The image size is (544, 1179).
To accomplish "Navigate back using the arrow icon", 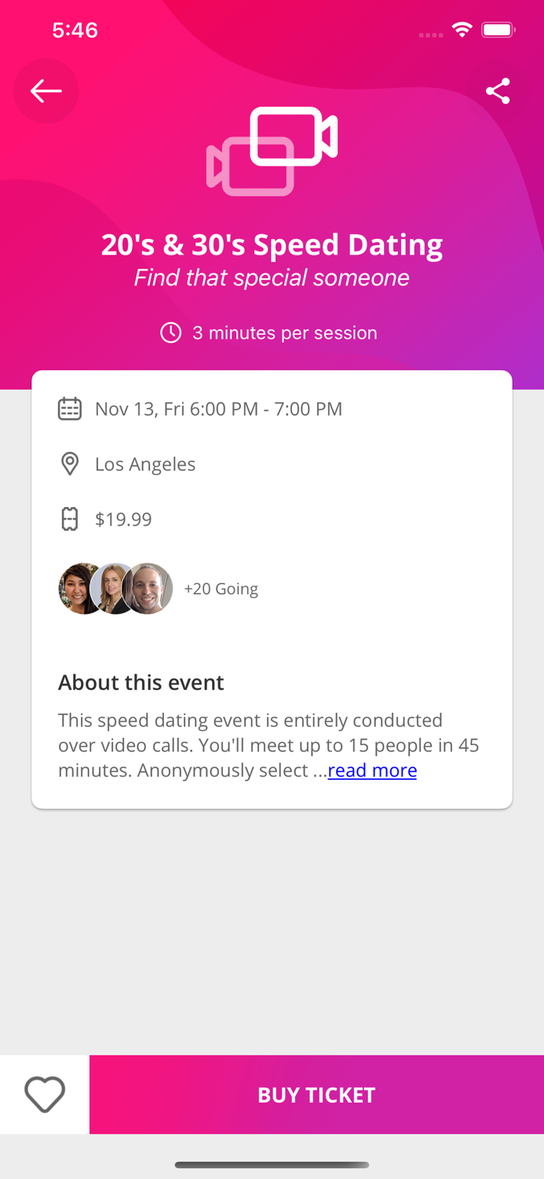I will 45,90.
